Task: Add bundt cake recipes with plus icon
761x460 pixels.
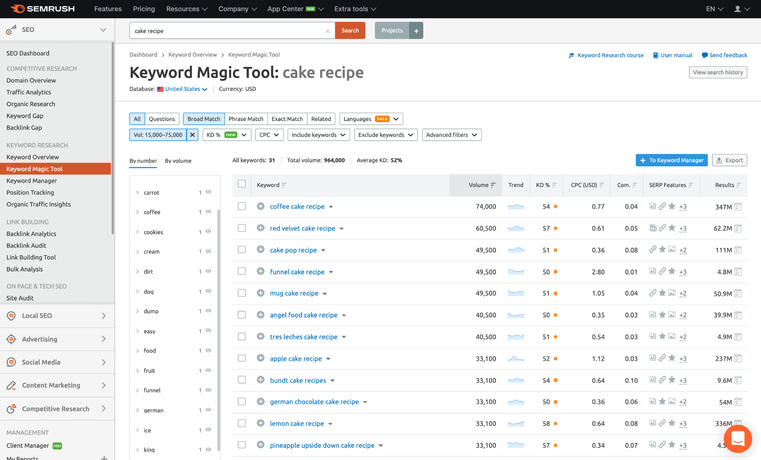Action: 260,380
